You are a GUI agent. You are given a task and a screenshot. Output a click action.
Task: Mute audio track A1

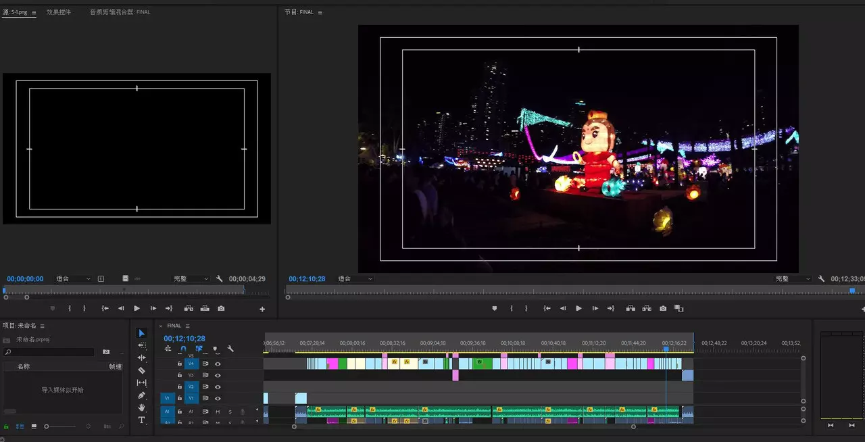pyautogui.click(x=218, y=412)
